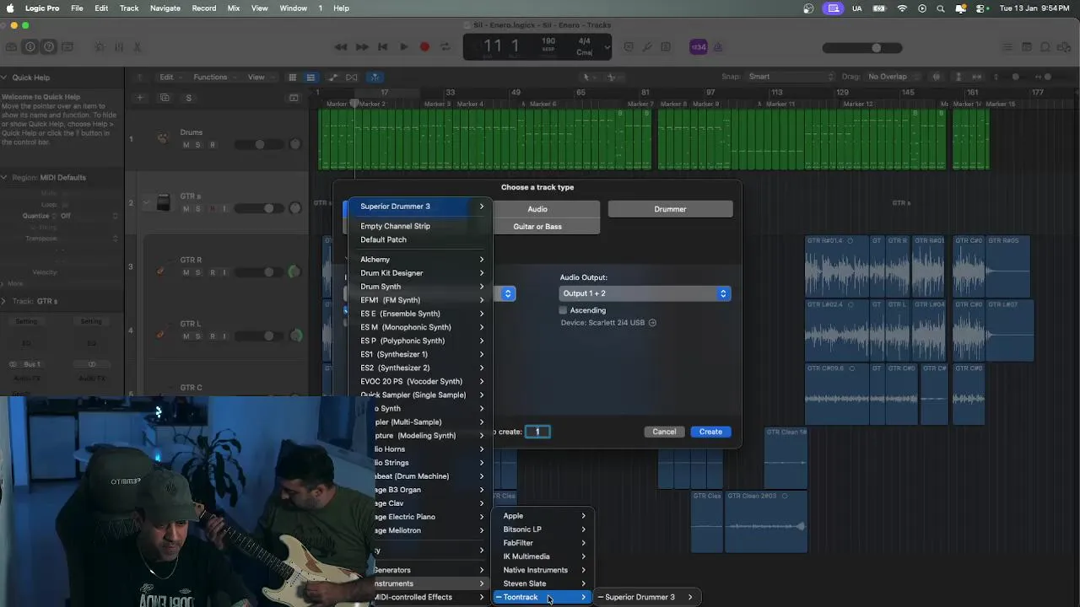This screenshot has height=607, width=1080.
Task: Open the Editors scissors icon
Action: 137,47
